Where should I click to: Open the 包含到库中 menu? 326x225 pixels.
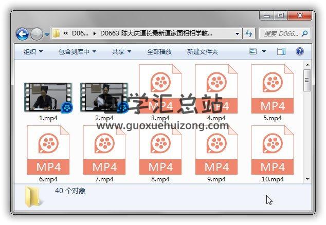[77, 51]
